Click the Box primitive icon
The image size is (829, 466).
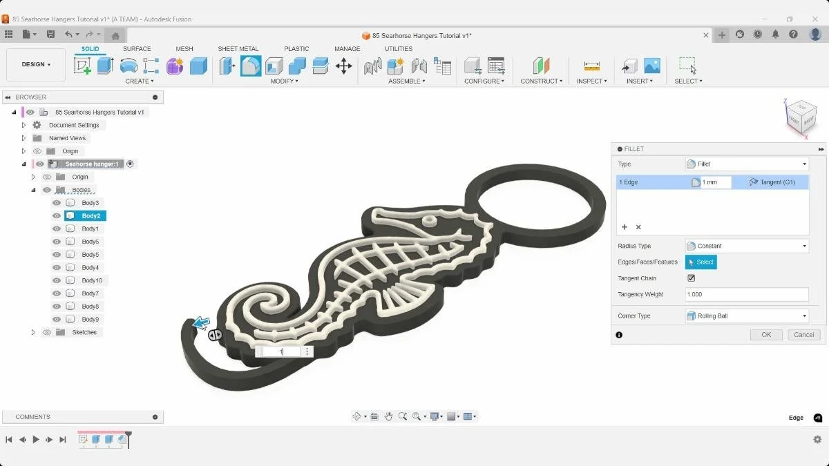[x=198, y=66]
